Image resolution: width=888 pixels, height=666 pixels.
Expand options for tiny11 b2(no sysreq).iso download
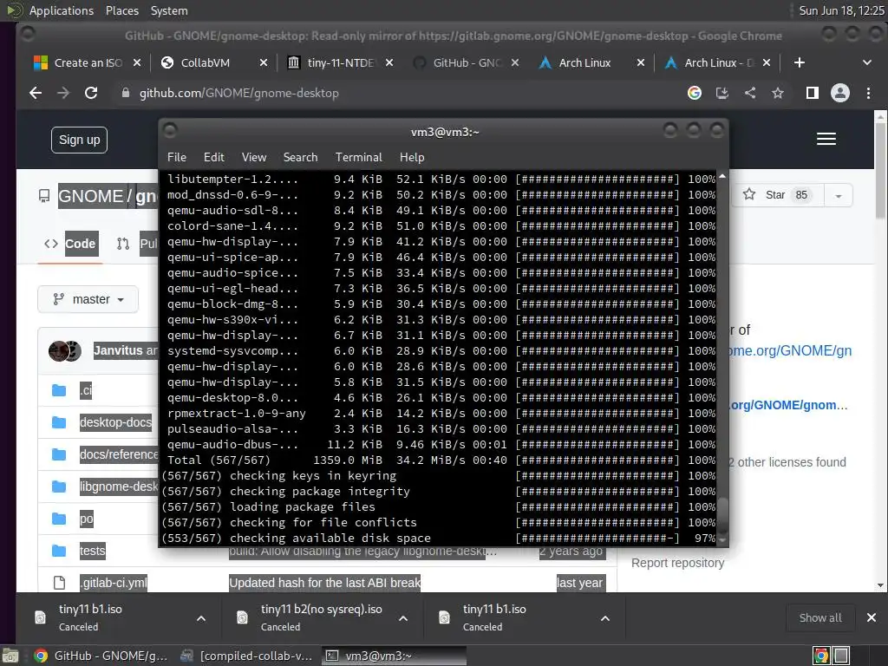pos(403,617)
